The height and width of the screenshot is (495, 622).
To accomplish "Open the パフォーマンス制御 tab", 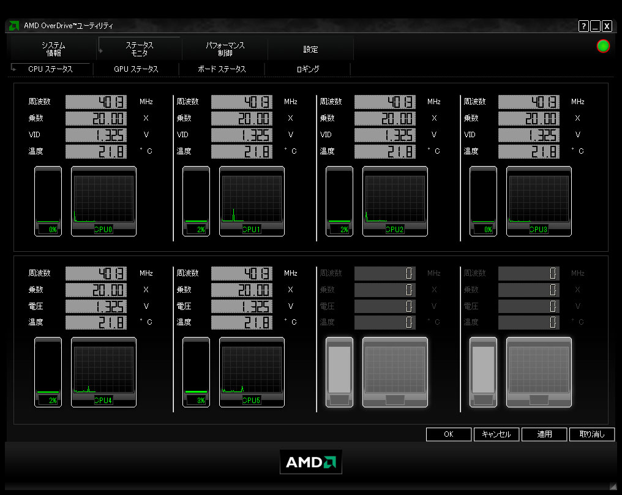I will tap(225, 49).
